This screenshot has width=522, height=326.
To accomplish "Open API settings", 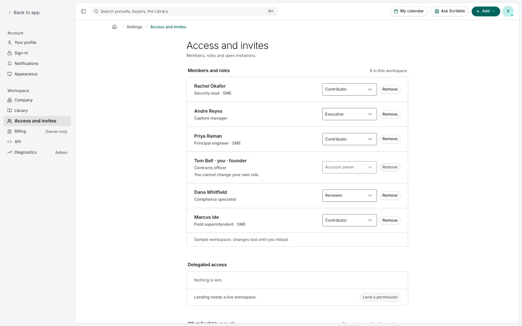I will coord(37,142).
